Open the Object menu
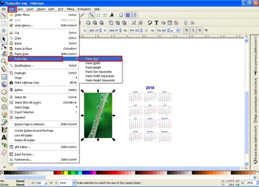Image resolution: width=259 pixels, height=187 pixels. coord(41,9)
